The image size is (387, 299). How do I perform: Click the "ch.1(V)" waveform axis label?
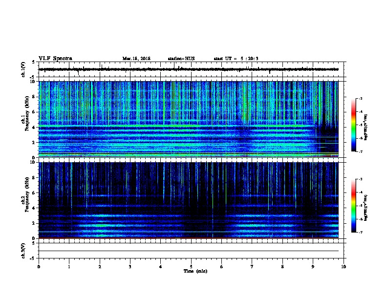click(x=23, y=69)
